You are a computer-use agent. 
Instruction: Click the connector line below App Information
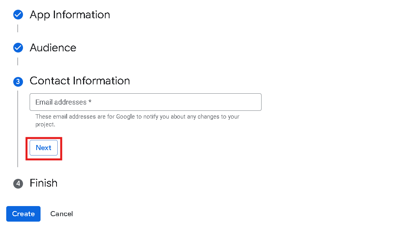[x=18, y=28]
